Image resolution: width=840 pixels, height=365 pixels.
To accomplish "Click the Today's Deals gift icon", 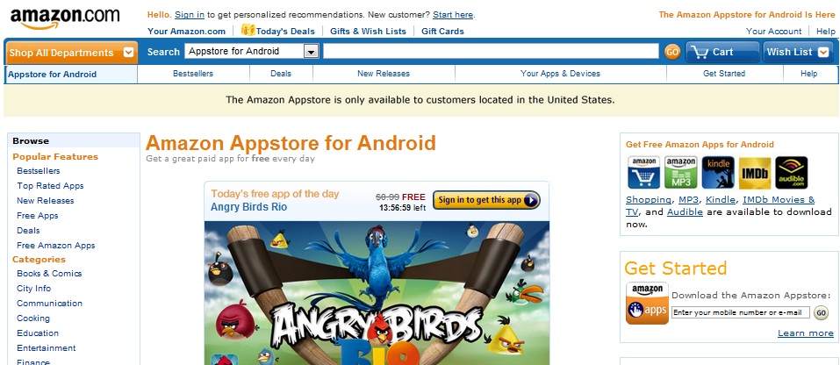I will pos(248,30).
